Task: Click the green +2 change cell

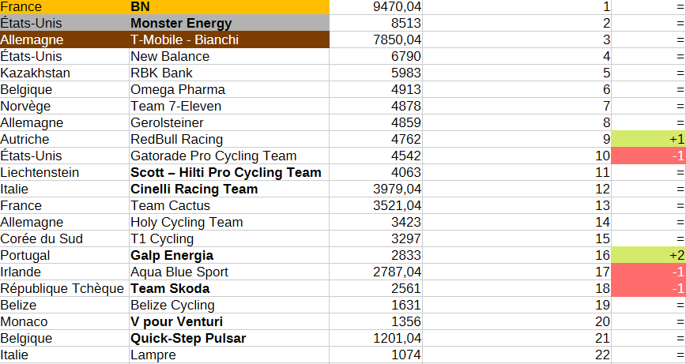Action: pos(648,255)
